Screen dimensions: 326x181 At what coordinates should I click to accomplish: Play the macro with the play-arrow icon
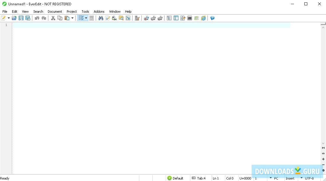click(153, 18)
